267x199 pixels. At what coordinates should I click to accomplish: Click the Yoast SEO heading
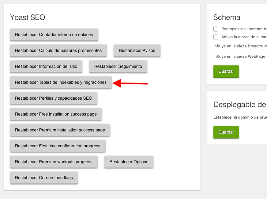tap(28, 17)
